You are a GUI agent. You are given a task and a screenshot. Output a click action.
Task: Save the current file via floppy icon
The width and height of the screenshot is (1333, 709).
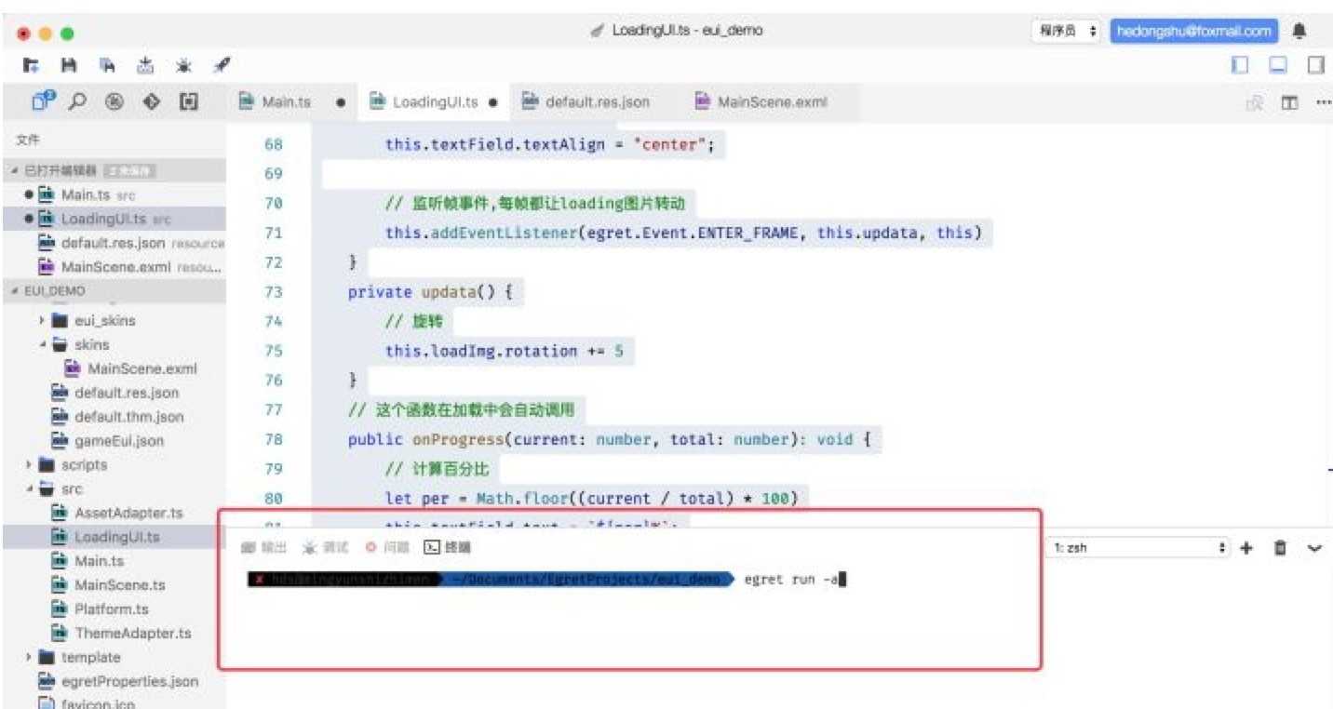pyautogui.click(x=68, y=65)
